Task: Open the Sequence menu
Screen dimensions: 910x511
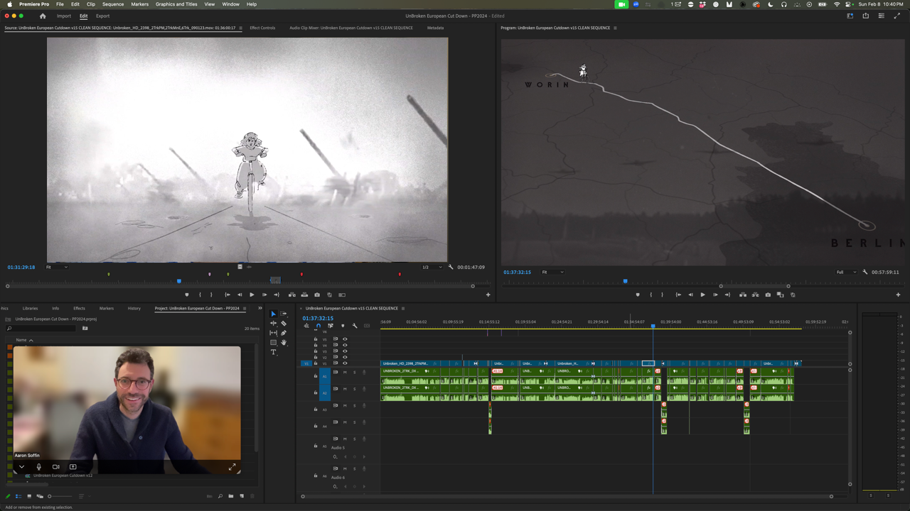Action: (x=113, y=4)
